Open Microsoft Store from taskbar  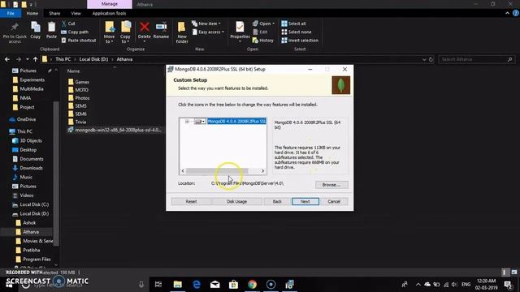point(233,285)
